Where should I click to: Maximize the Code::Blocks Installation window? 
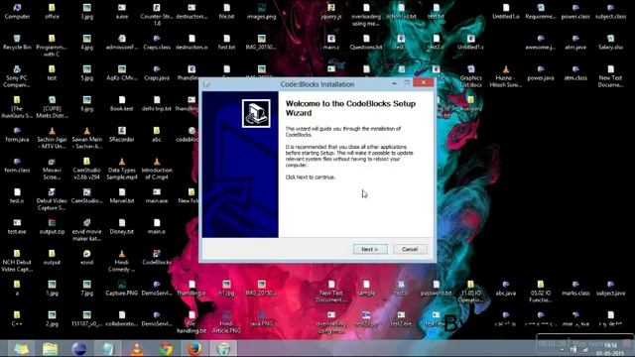point(407,83)
